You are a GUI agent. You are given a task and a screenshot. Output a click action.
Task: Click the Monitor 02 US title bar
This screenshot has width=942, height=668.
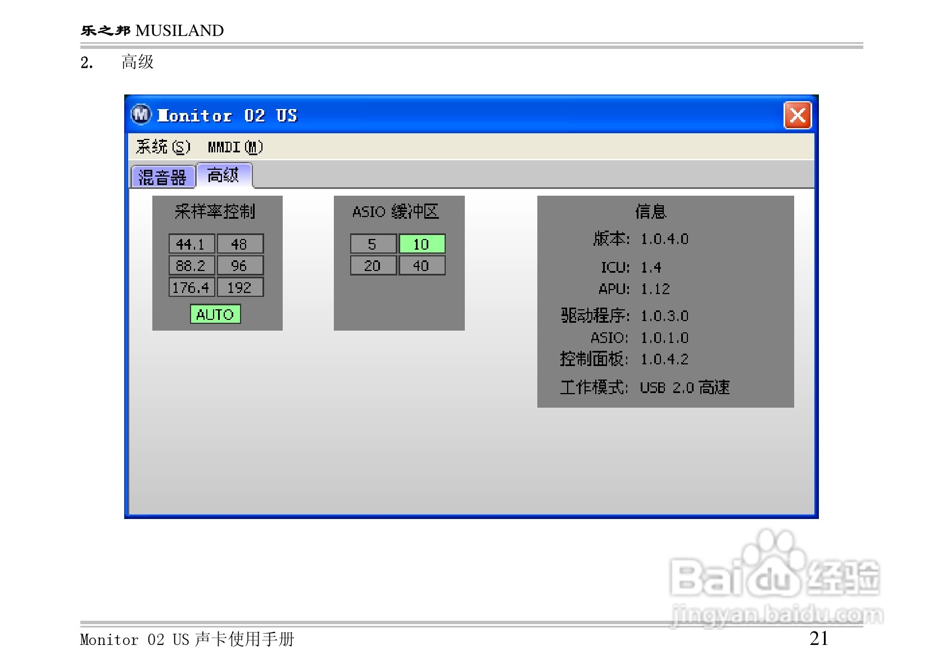[x=450, y=115]
